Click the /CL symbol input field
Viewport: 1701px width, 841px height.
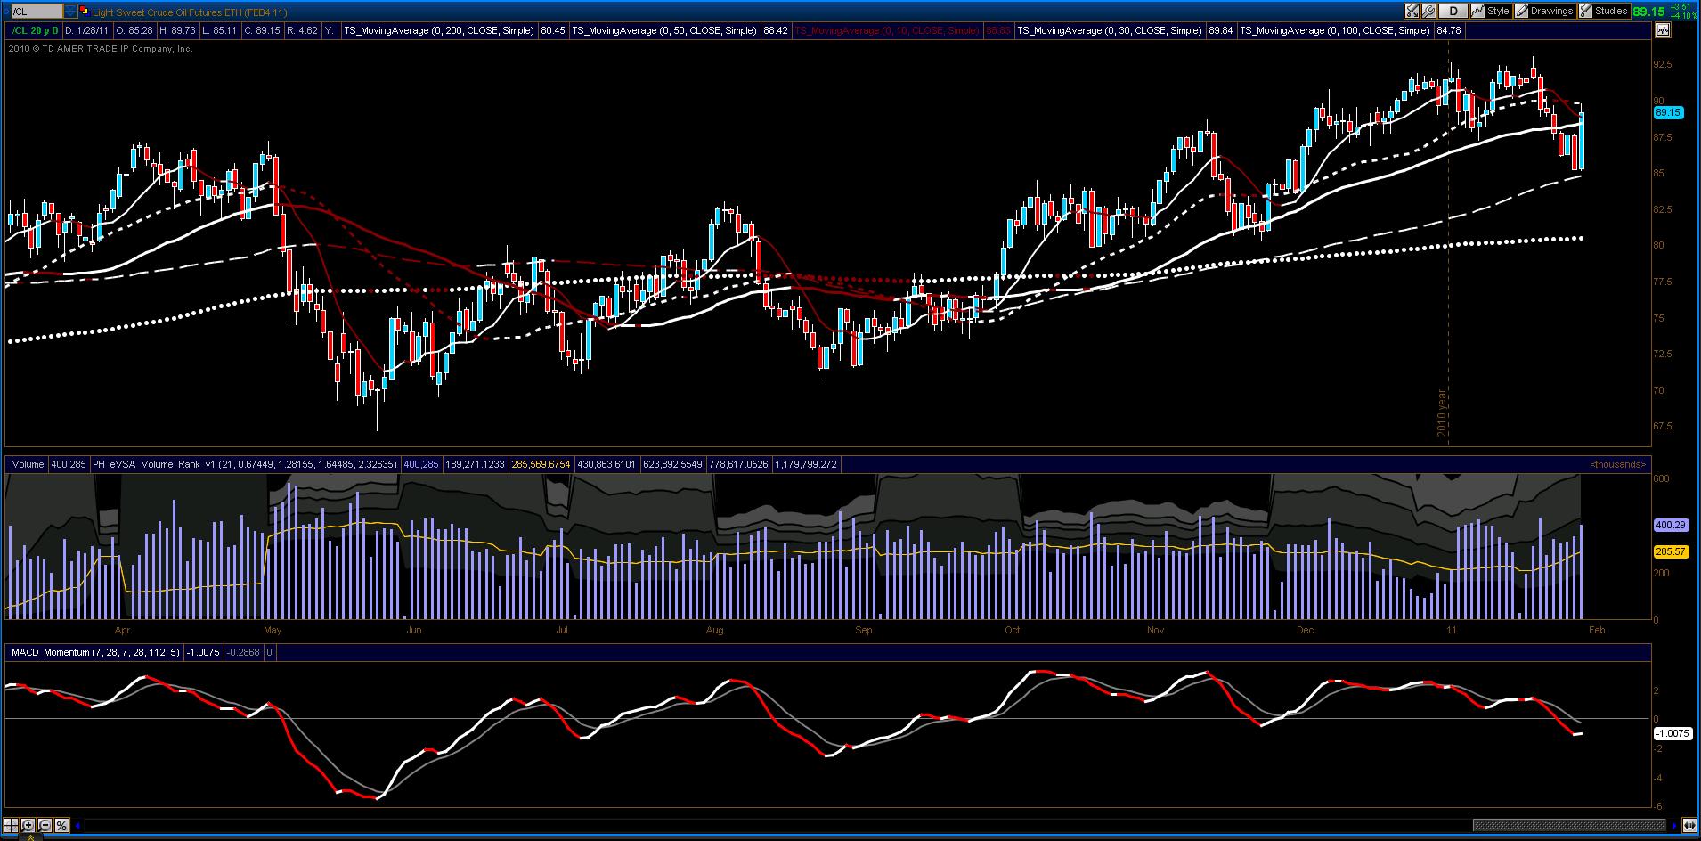coord(37,12)
